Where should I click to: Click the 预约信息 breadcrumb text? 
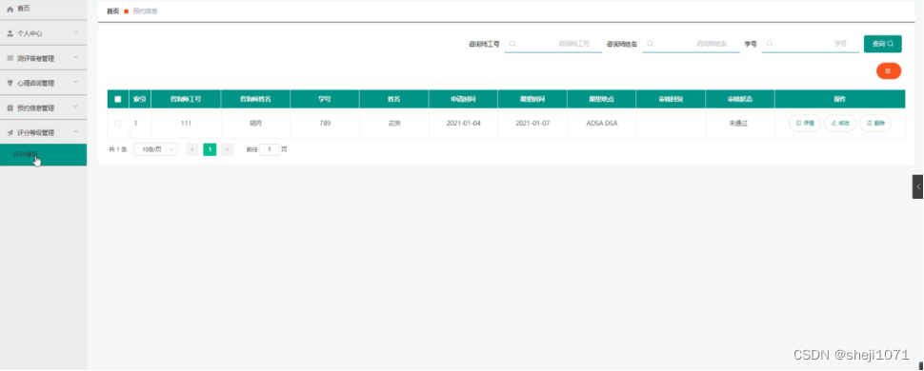[145, 11]
